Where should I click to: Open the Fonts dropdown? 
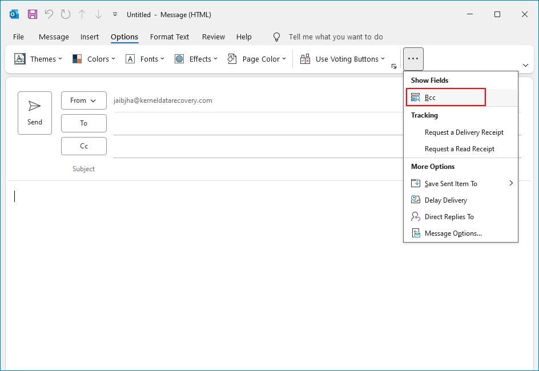coord(145,59)
